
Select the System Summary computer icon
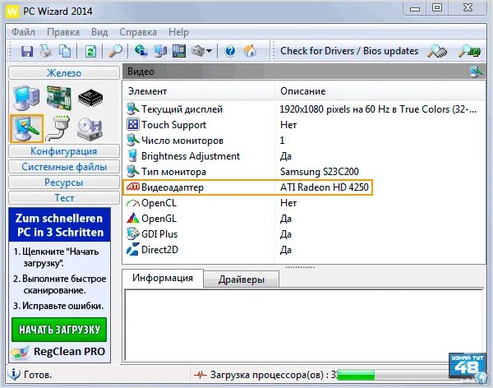(x=26, y=98)
